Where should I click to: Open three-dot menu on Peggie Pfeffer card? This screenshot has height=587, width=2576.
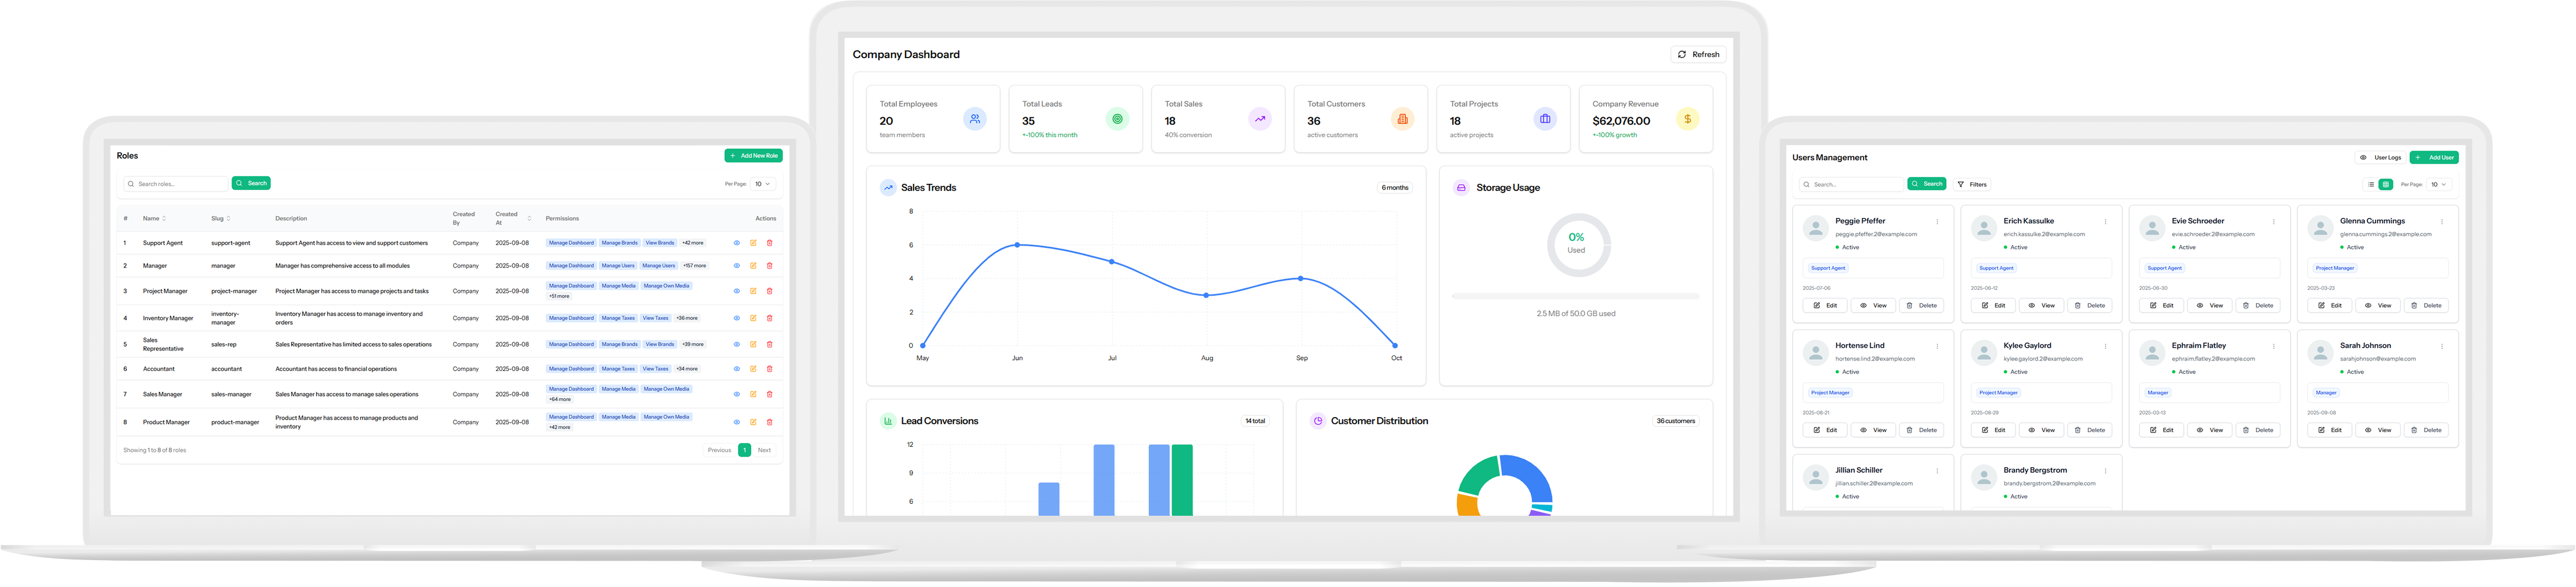pyautogui.click(x=1937, y=222)
